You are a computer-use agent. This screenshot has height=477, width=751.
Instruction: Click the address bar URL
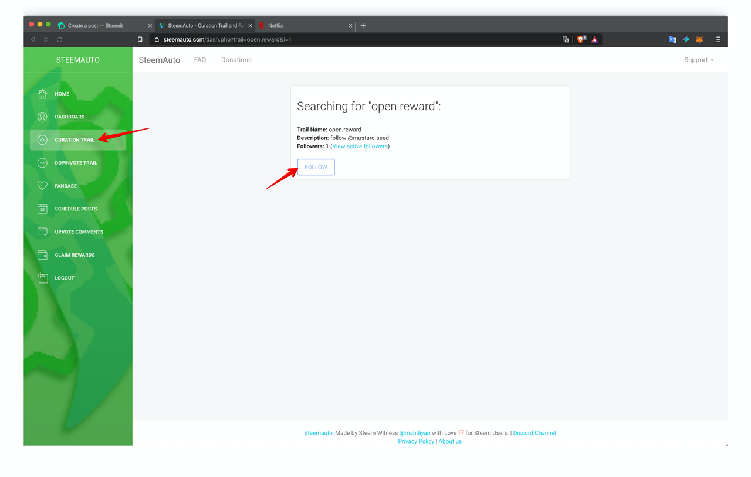click(227, 39)
